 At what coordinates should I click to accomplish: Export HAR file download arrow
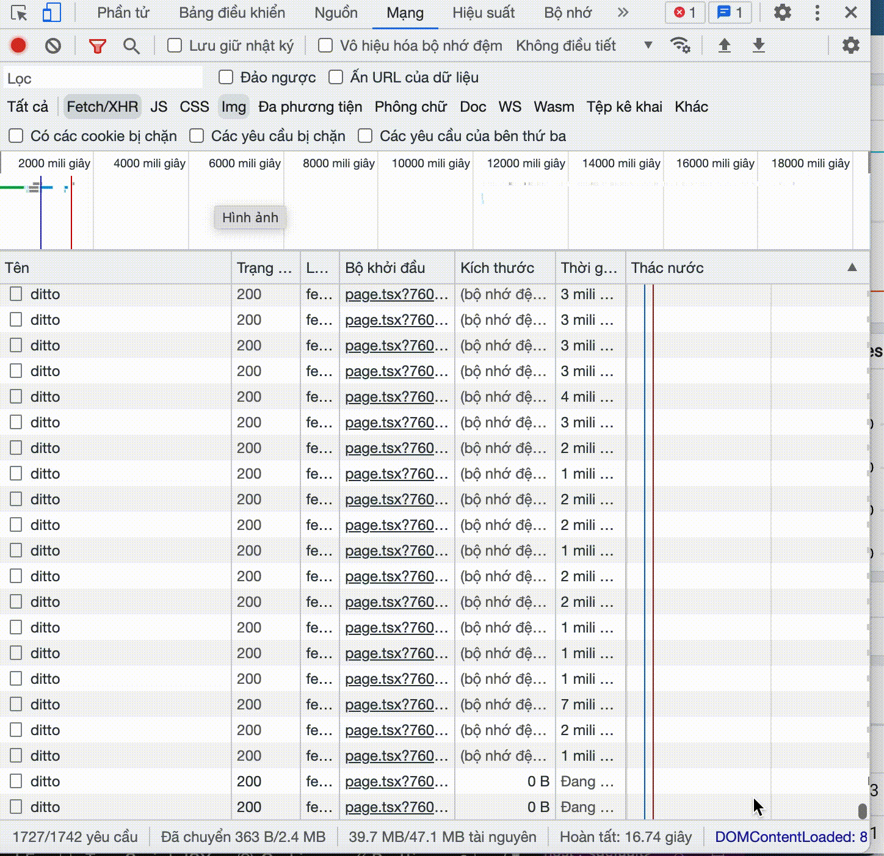(x=759, y=45)
